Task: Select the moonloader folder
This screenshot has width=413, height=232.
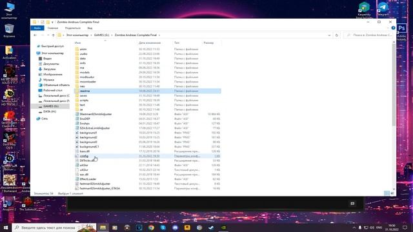Action: (x=88, y=82)
